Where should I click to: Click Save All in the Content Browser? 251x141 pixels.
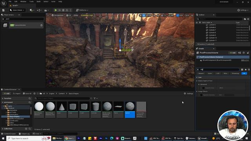27,94
